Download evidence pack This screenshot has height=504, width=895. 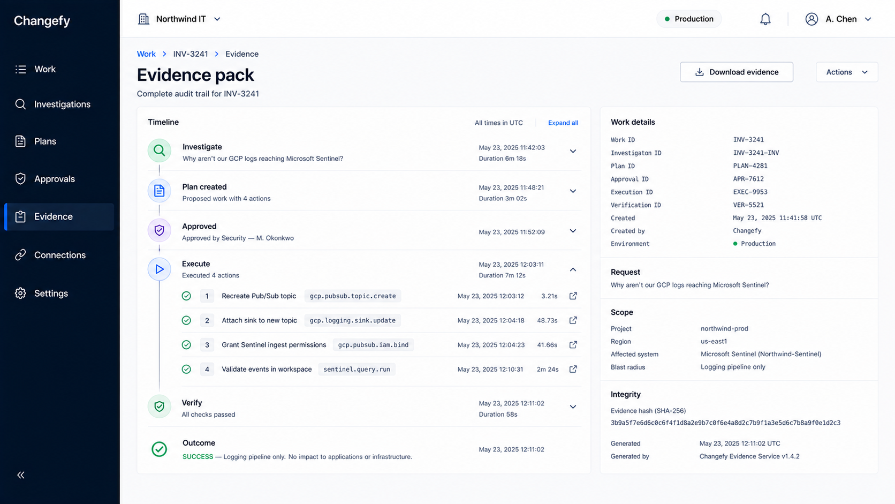pyautogui.click(x=737, y=72)
